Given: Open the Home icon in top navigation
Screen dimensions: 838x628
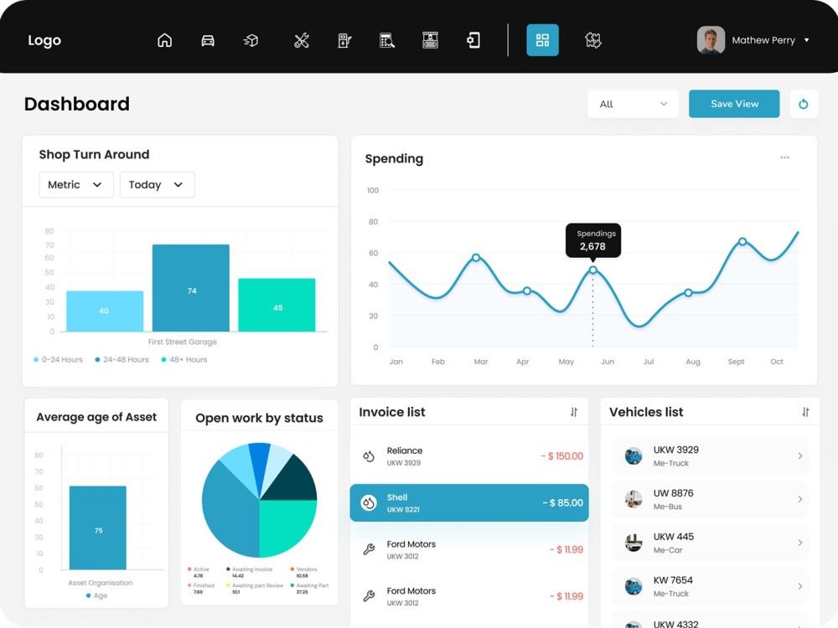Looking at the screenshot, I should pos(164,40).
